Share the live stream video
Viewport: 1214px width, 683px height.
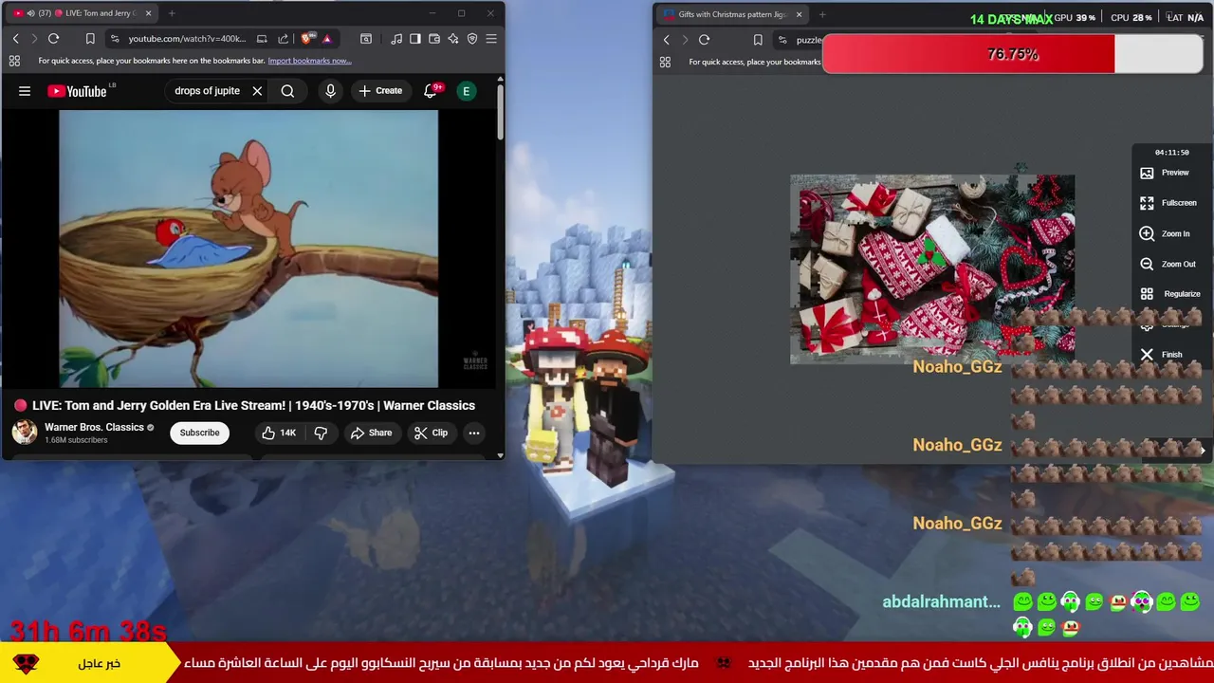[x=371, y=433]
